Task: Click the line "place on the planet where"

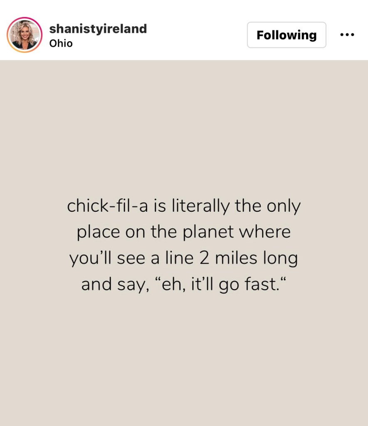Action: coord(184,232)
